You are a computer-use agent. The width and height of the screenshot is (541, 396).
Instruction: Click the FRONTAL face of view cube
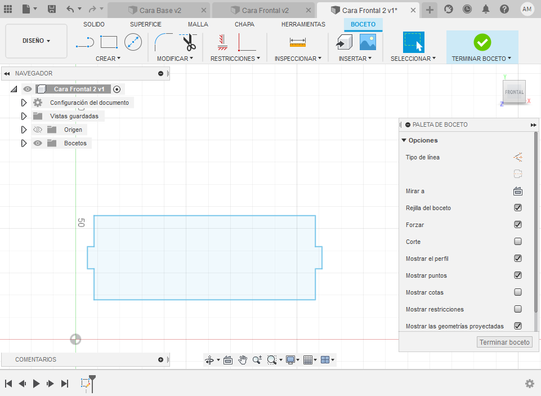pos(514,92)
